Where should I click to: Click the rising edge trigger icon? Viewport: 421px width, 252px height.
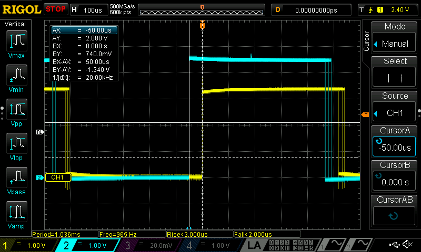(x=371, y=10)
